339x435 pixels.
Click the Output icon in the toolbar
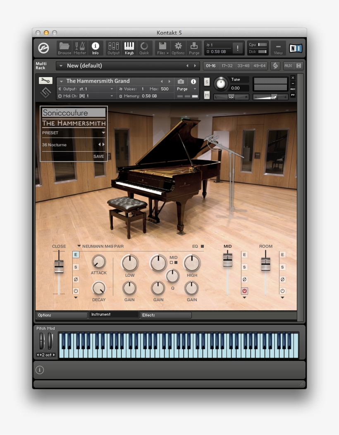[113, 48]
